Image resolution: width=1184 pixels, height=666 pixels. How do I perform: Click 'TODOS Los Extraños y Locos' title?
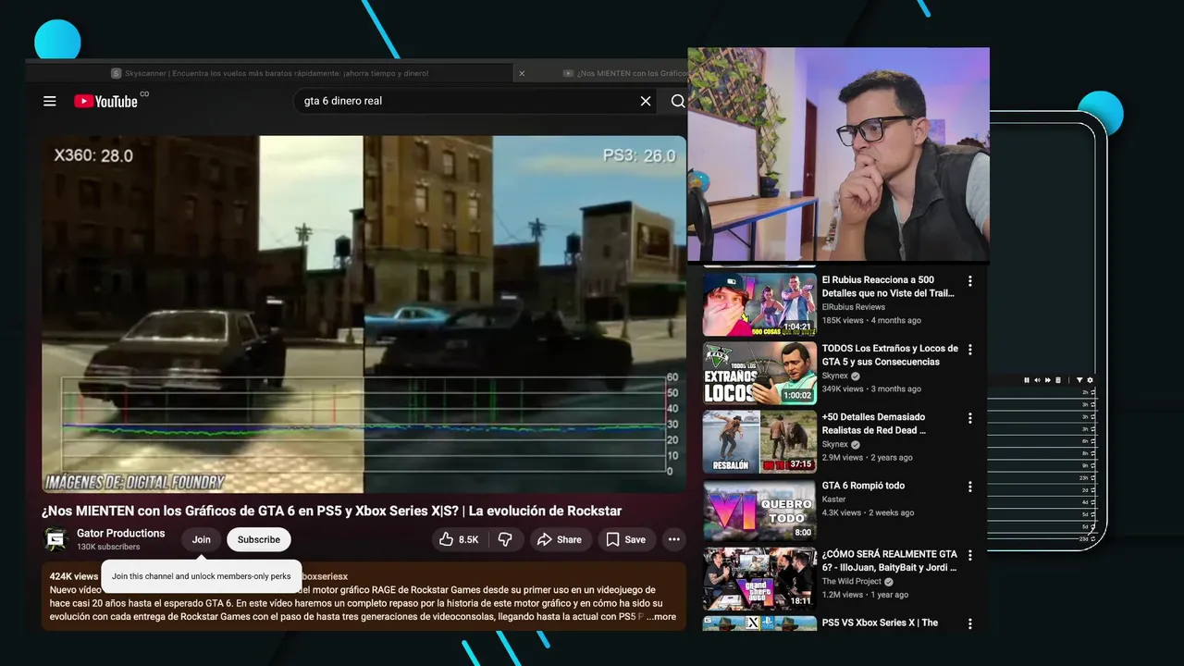point(890,355)
